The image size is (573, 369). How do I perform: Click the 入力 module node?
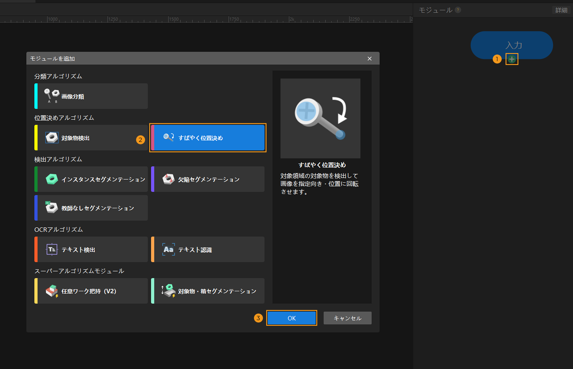pos(512,45)
